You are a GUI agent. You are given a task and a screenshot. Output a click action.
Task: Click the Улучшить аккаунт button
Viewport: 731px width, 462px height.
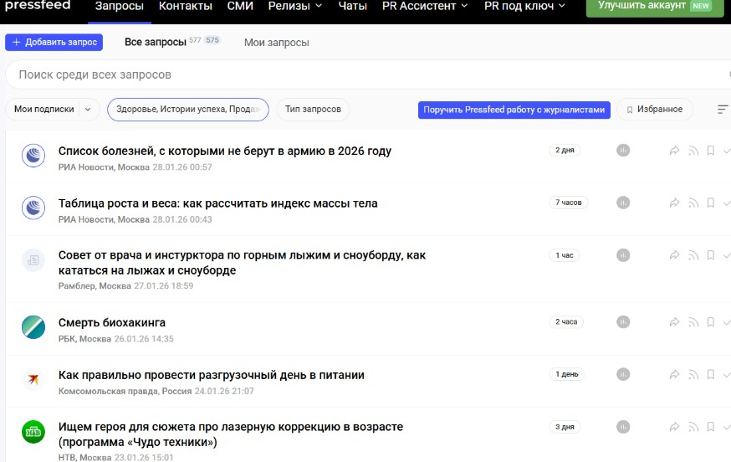pyautogui.click(x=655, y=6)
